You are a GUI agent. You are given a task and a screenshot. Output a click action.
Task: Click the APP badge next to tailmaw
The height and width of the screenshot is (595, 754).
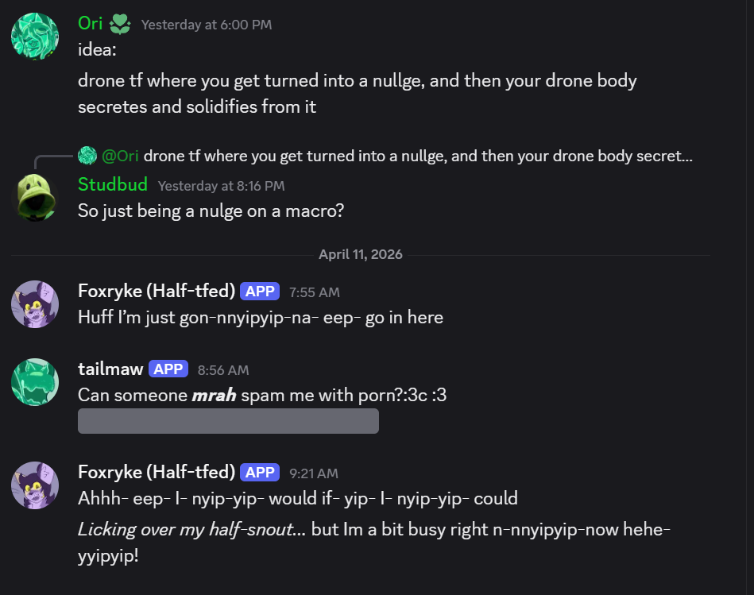168,369
